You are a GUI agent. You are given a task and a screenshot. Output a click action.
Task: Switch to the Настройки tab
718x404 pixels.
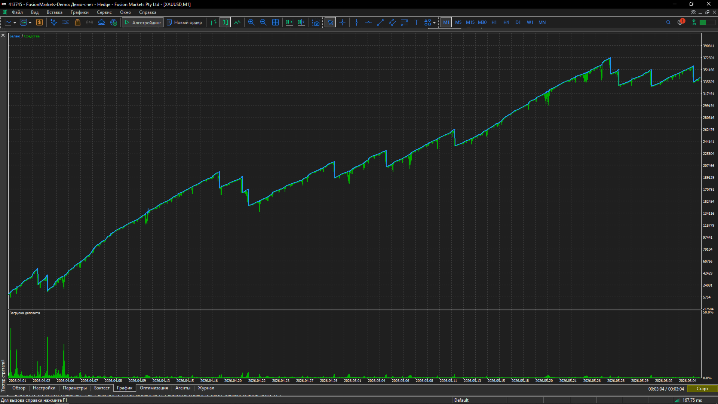pyautogui.click(x=44, y=388)
